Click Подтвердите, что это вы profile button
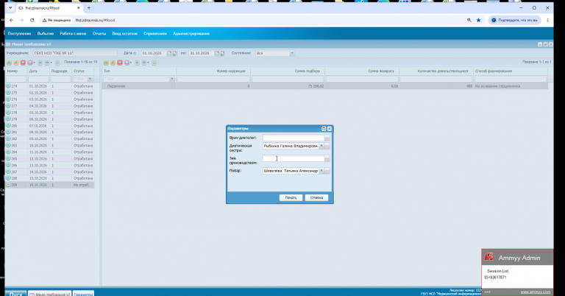Image resolution: width=565 pixels, height=296 pixels. (x=514, y=20)
